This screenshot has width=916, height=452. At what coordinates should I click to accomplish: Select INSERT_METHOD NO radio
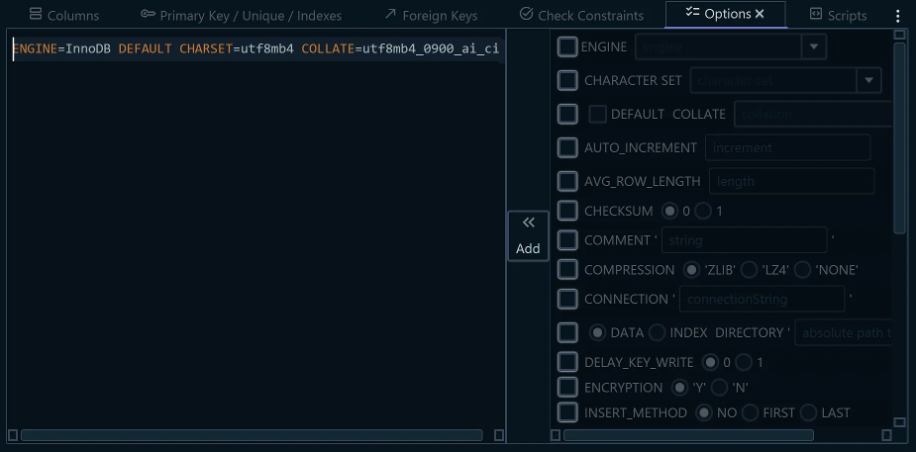[x=704, y=412]
